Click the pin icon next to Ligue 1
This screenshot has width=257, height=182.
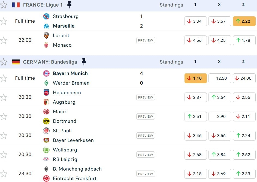[x=69, y=5]
